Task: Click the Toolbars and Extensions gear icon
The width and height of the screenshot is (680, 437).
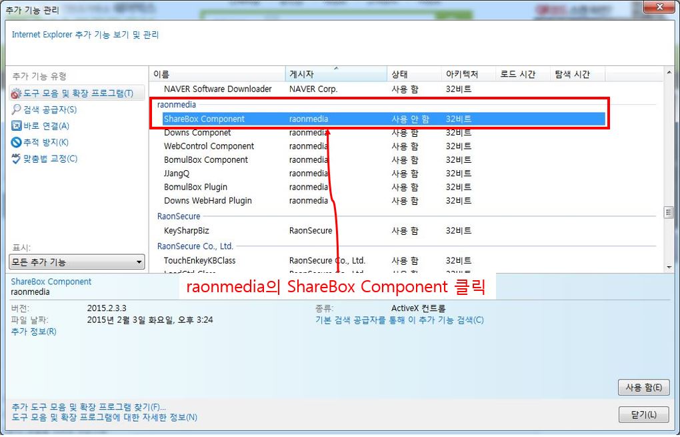Action: 17,93
